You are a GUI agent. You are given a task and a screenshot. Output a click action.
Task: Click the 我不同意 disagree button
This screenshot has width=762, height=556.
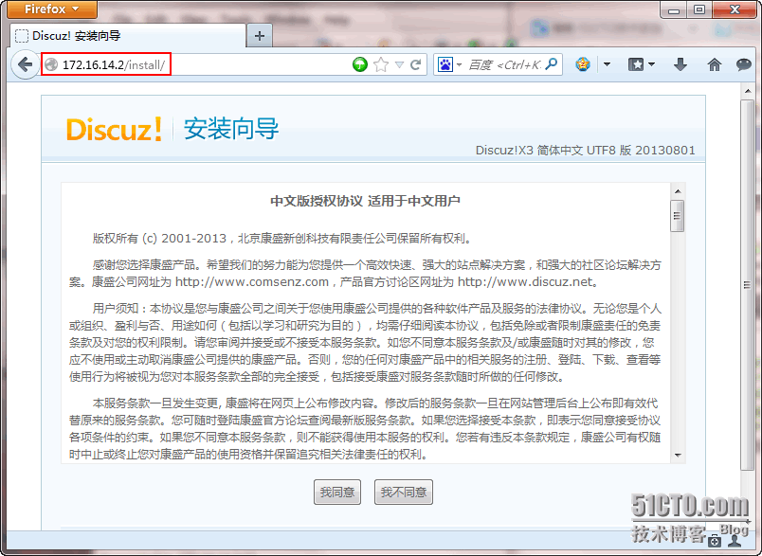404,493
